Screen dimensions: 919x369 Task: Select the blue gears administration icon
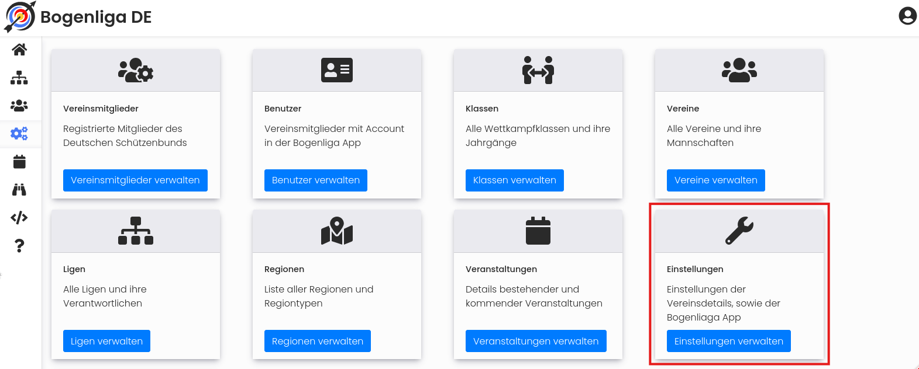click(19, 134)
